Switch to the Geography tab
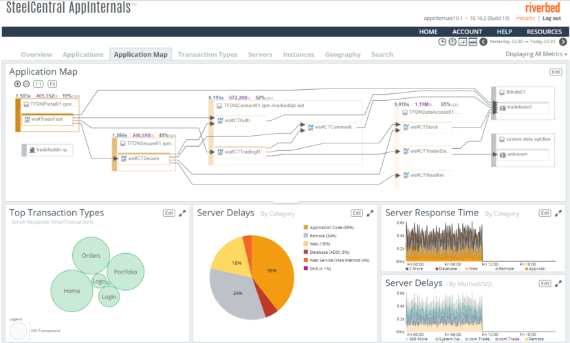The height and width of the screenshot is (343, 570). [x=343, y=54]
